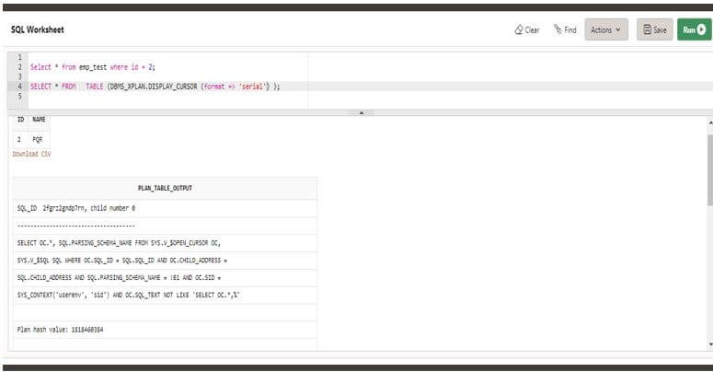Click the ID column header
Screen dimensions: 713x372
[x=20, y=120]
